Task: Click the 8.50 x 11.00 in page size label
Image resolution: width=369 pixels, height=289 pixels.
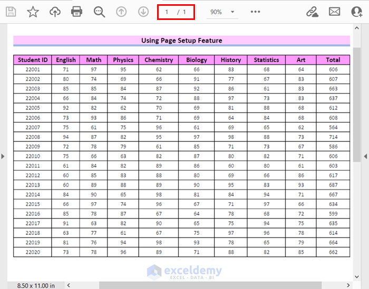Action: (x=36, y=285)
